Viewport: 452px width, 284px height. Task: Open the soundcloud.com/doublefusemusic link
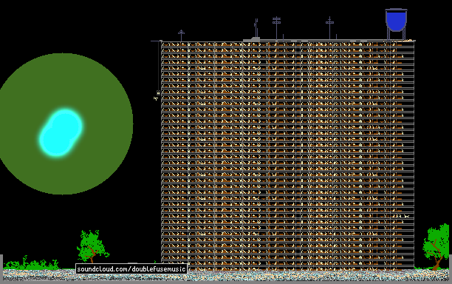click(131, 269)
